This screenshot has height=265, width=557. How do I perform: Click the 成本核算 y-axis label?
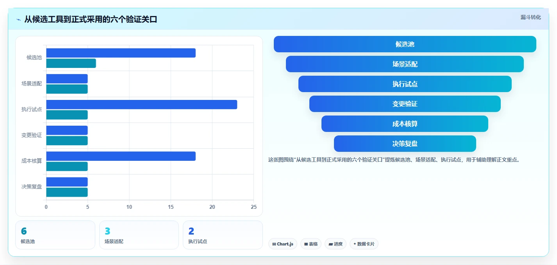pos(32,161)
